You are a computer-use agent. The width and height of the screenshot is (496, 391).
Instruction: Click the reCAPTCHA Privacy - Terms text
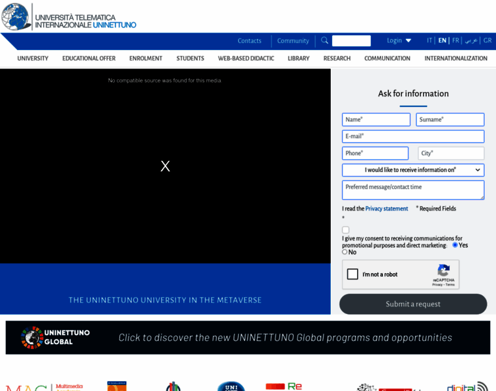[x=443, y=285]
